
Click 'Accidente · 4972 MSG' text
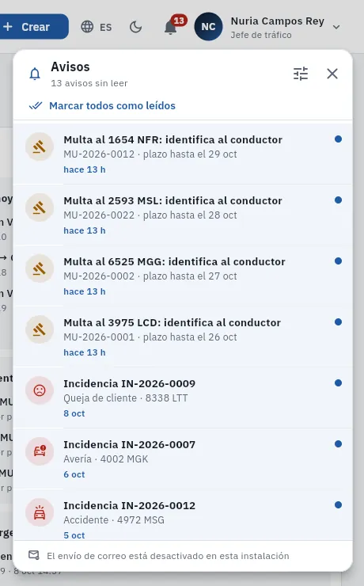tap(114, 519)
